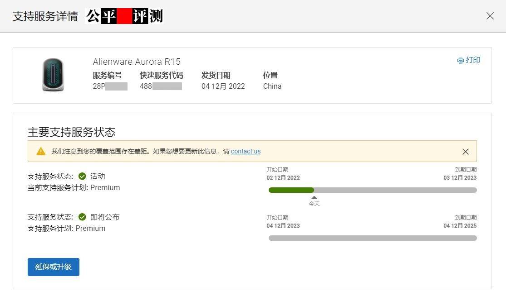
Task: Click the green check icon beside 即将公布 status
Action: click(83, 217)
